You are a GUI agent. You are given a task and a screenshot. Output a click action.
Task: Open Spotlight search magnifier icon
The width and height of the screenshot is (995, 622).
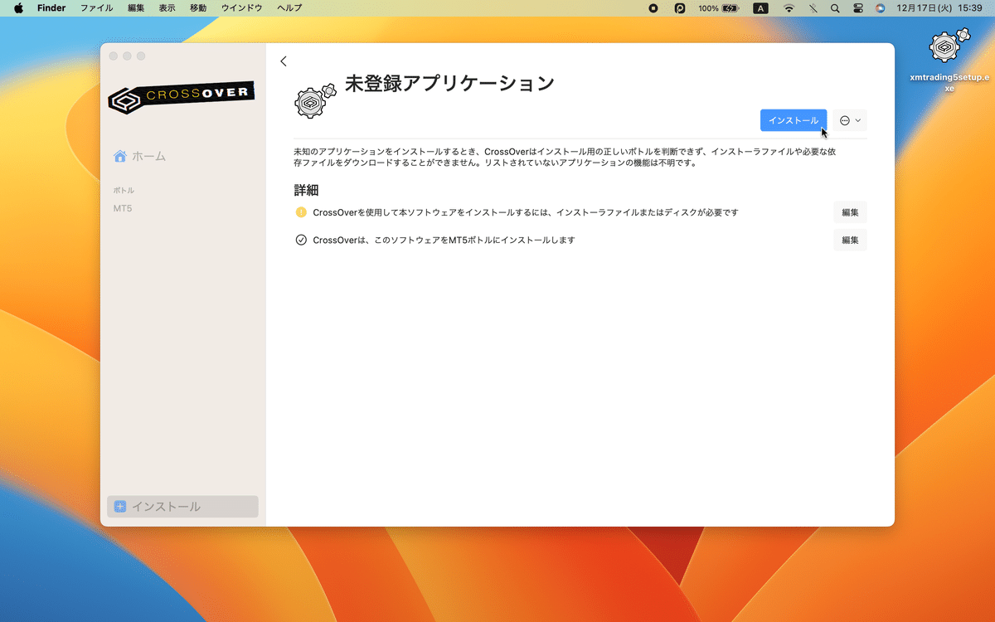coord(835,8)
